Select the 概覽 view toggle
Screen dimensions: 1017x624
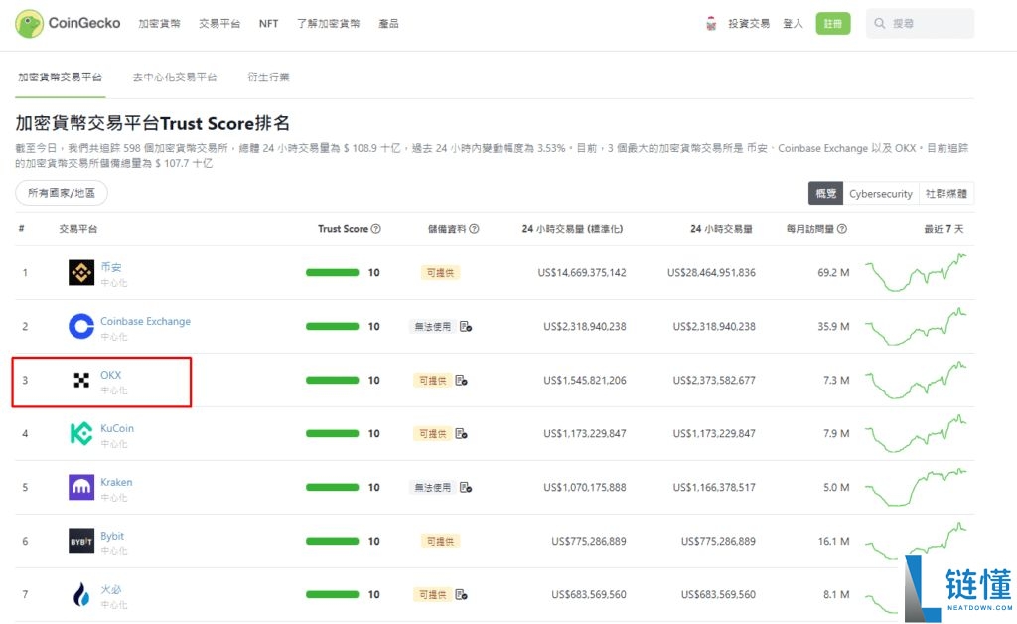tap(825, 194)
